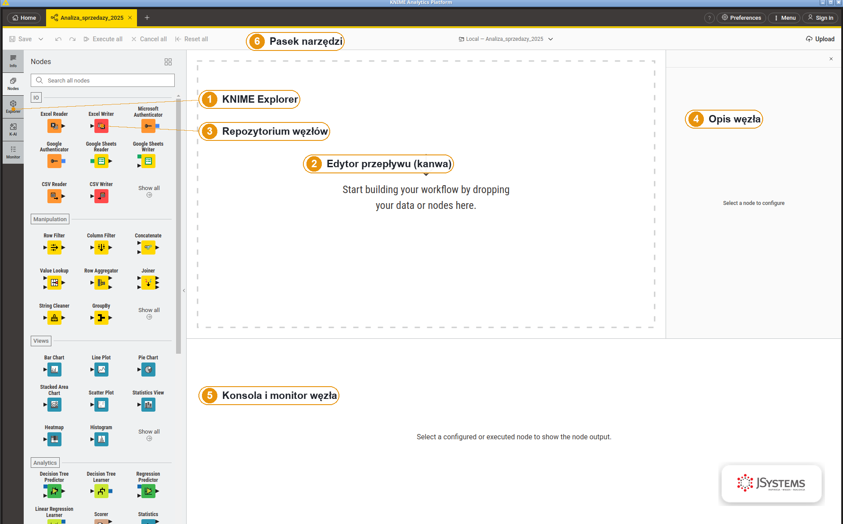The height and width of the screenshot is (524, 843).
Task: Close the node configuration panel
Action: [831, 59]
